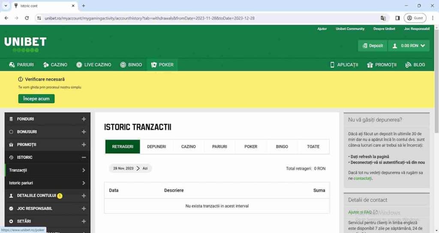Open the Guest profile button
This screenshot has height=233, width=439.
(x=415, y=18)
